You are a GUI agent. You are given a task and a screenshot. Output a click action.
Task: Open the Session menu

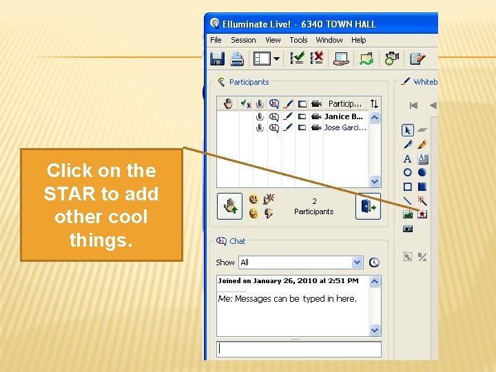coord(243,40)
